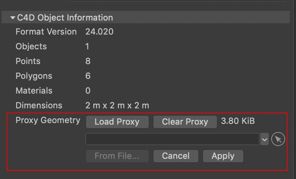Focus the empty proxy path field
The height and width of the screenshot is (179, 296).
pyautogui.click(x=172, y=139)
